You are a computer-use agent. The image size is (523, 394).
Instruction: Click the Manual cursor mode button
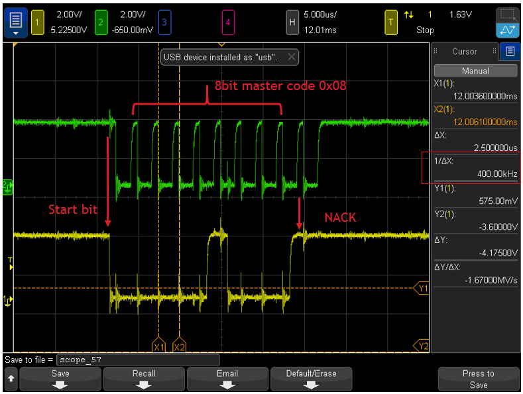[475, 71]
